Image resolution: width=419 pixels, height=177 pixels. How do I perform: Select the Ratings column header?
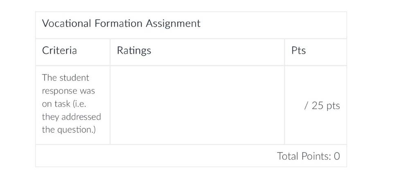(134, 51)
